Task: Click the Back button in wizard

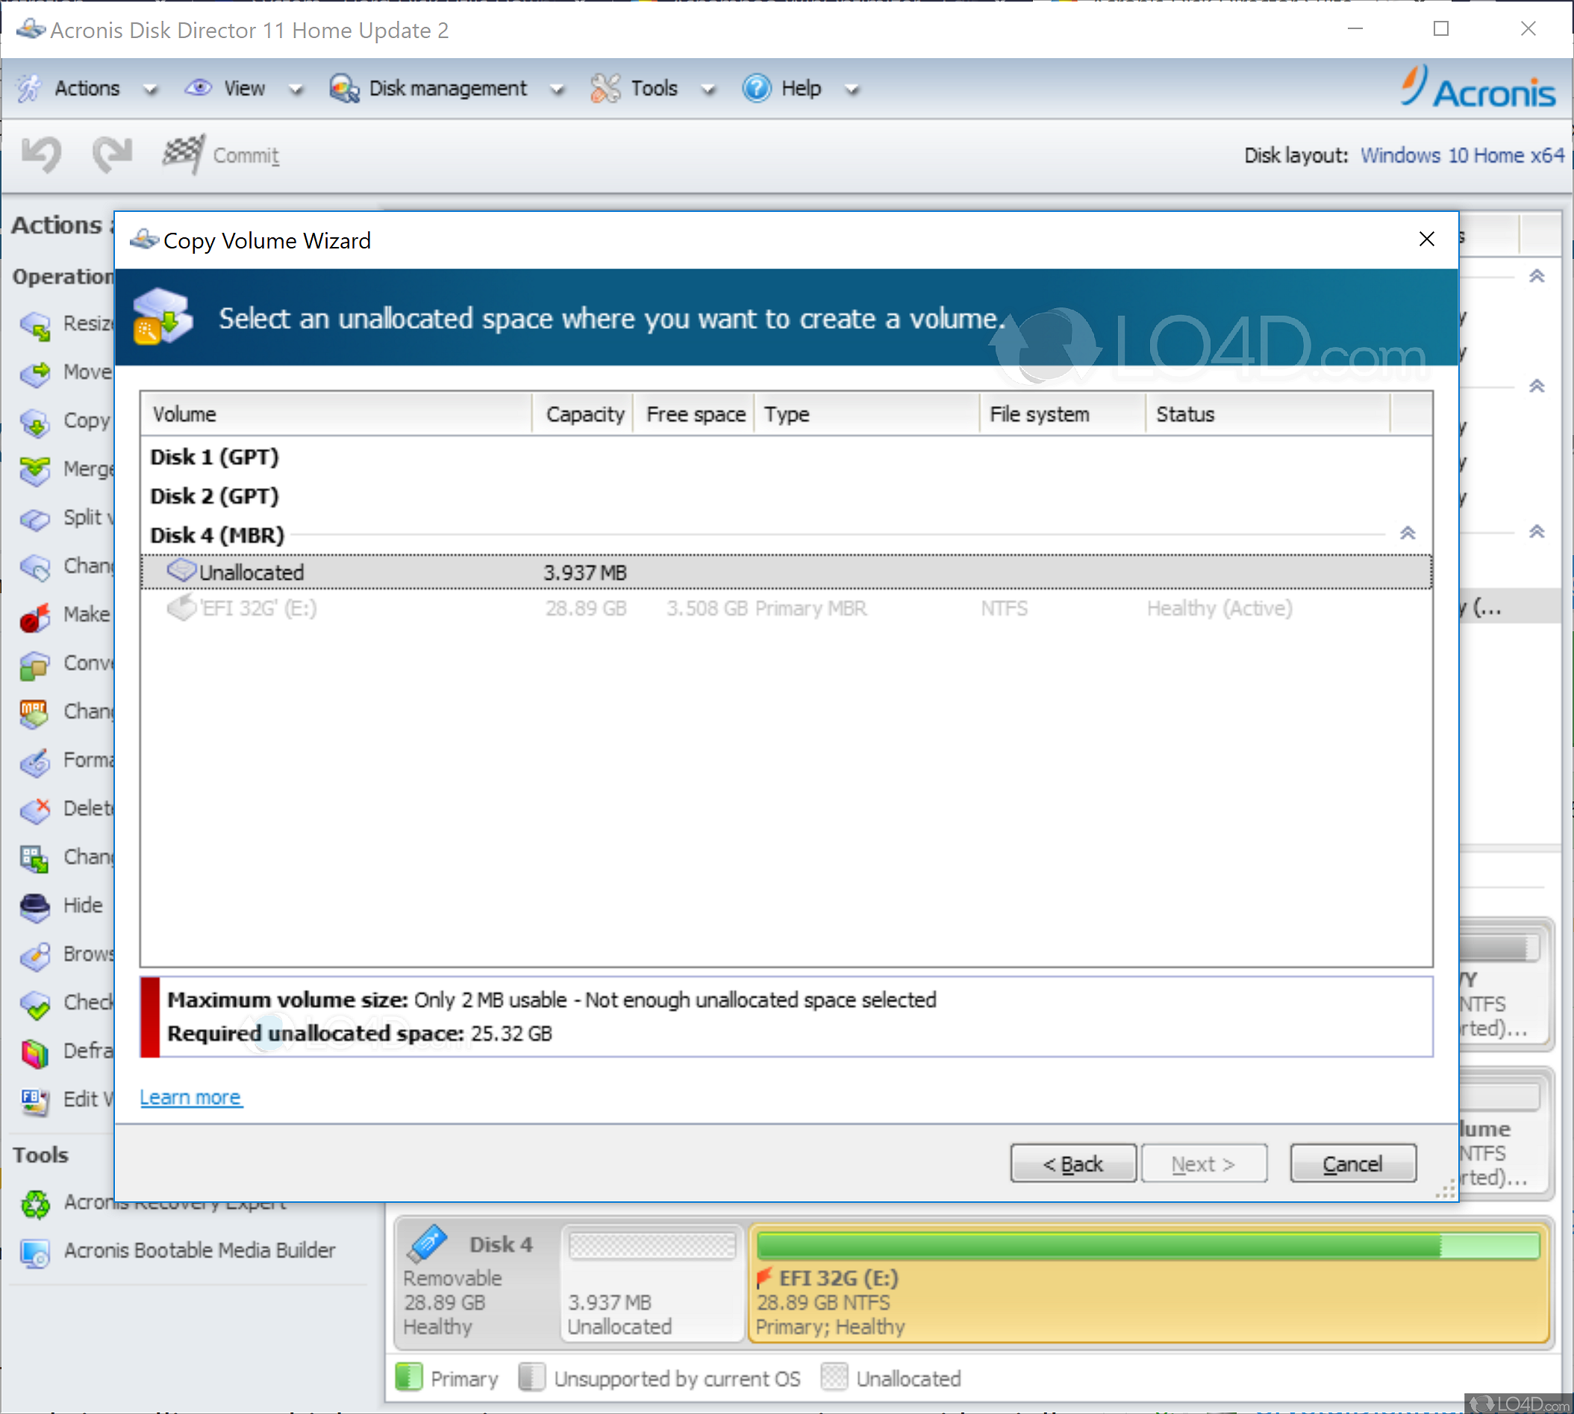Action: [1073, 1164]
